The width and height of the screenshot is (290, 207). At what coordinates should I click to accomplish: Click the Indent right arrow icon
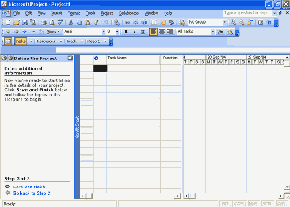17,32
